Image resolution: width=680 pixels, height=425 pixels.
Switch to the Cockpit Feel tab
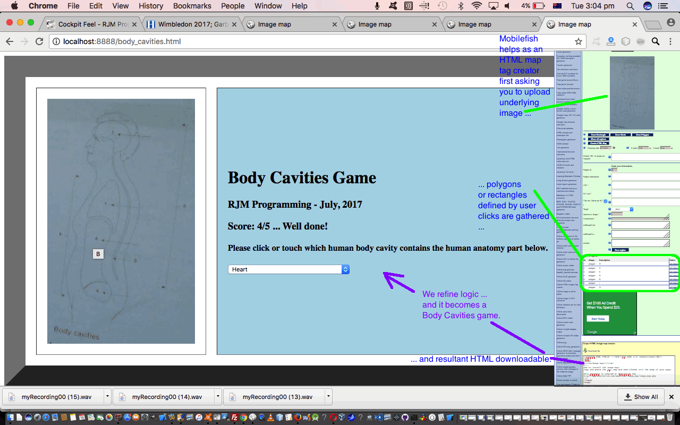point(90,24)
